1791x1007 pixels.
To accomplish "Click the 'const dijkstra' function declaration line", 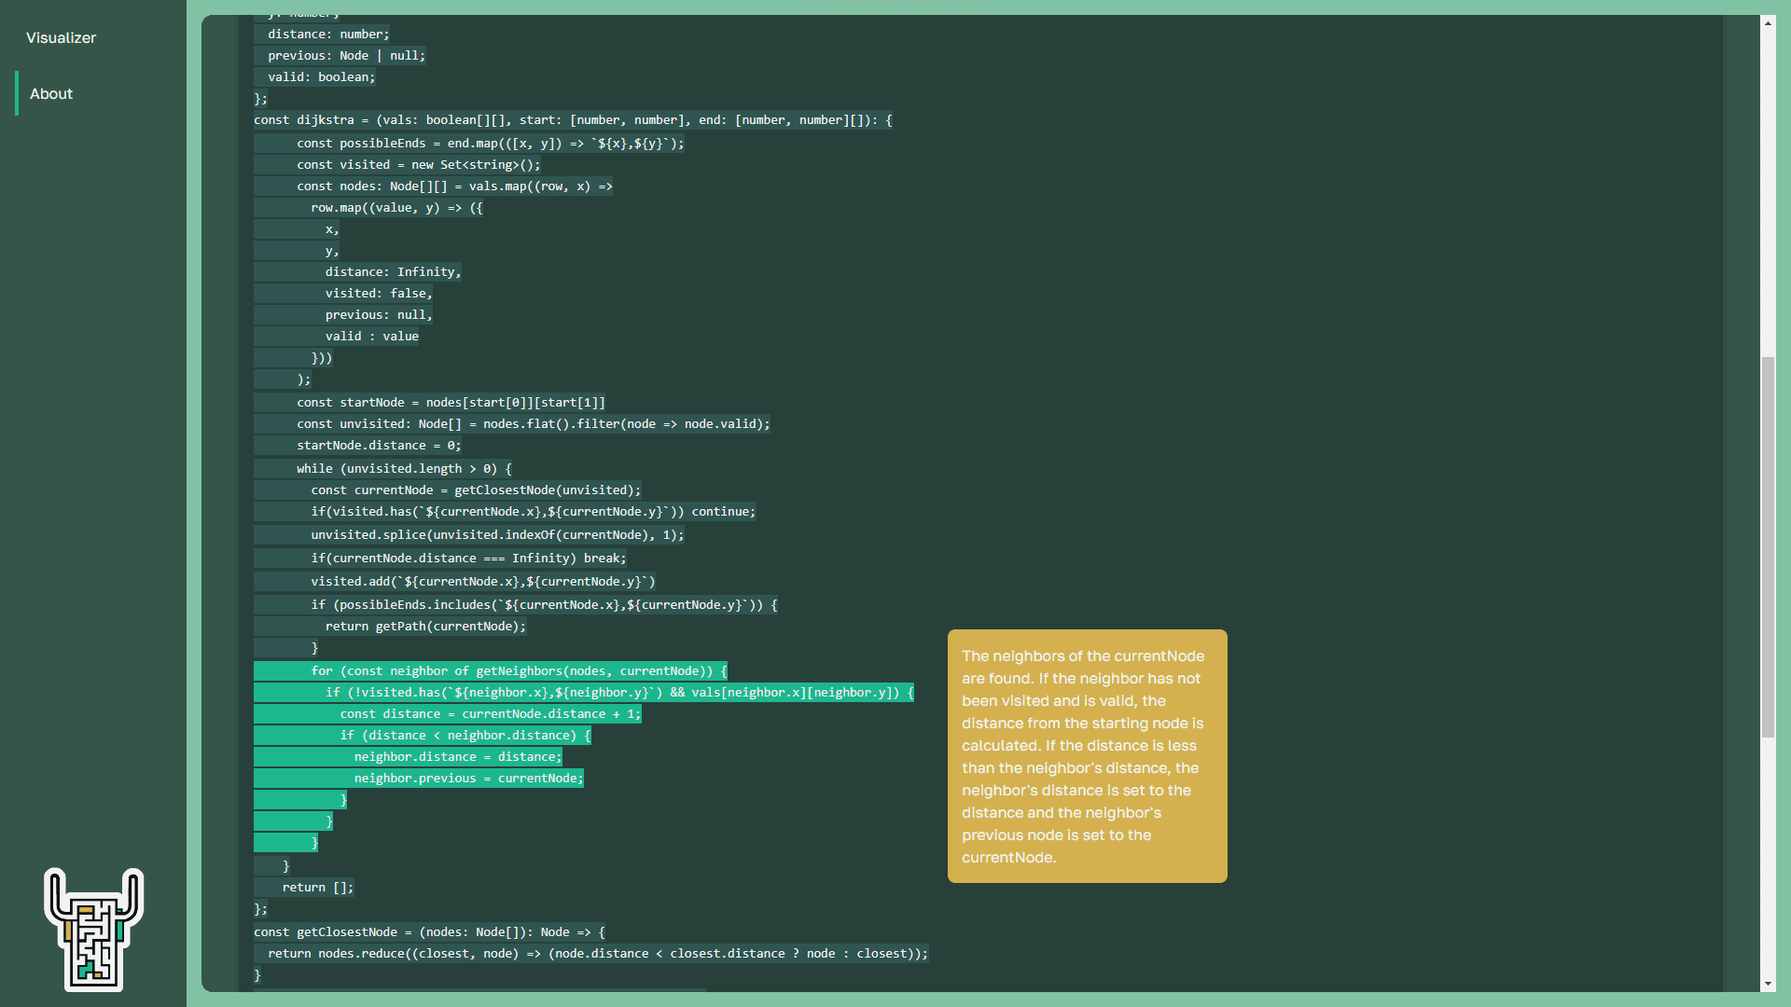I will tap(572, 120).
